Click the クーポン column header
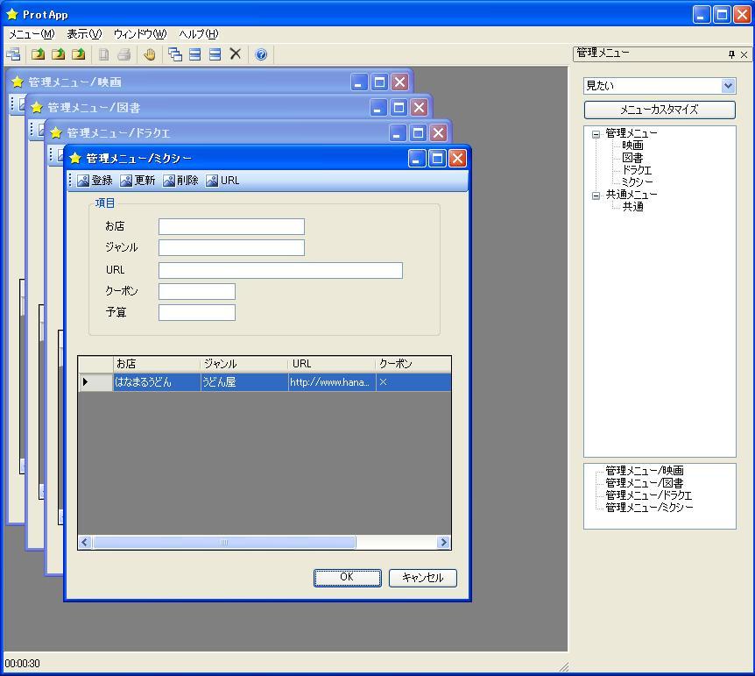 [413, 364]
